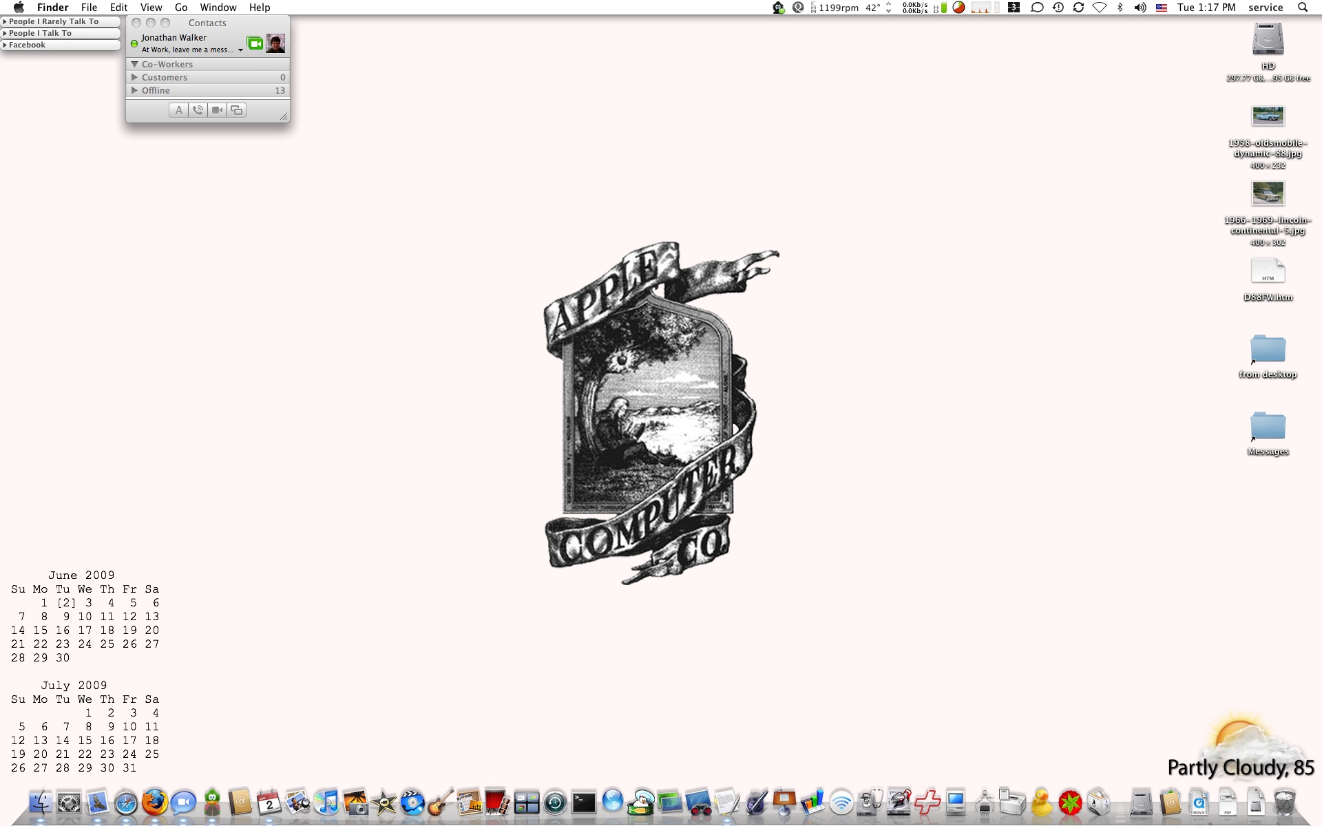Viewport: 1322px width, 826px height.
Task: Start a video chat from Contacts bottom toolbar
Action: [x=217, y=110]
